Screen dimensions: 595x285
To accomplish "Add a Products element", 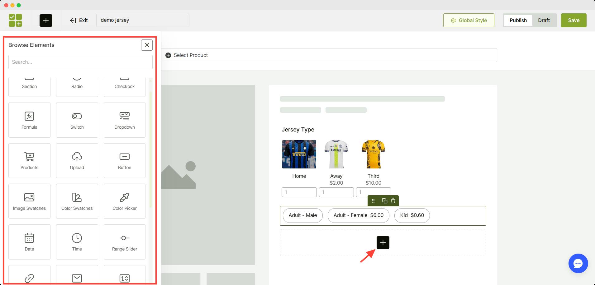I will pyautogui.click(x=29, y=161).
